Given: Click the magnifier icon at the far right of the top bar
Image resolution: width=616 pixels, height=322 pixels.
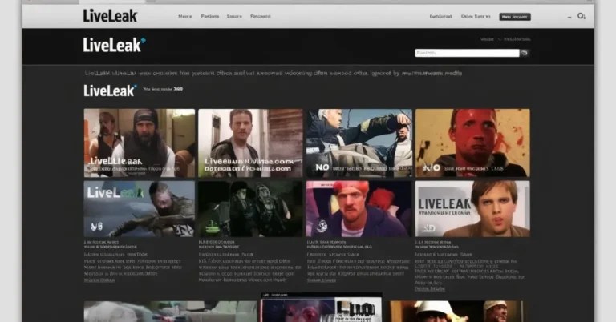Looking at the screenshot, I should pyautogui.click(x=581, y=16).
